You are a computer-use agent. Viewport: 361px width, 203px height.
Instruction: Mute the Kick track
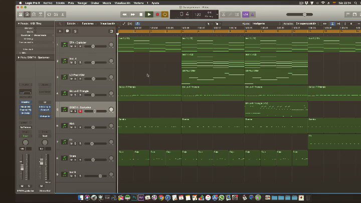pyautogui.click(x=71, y=127)
